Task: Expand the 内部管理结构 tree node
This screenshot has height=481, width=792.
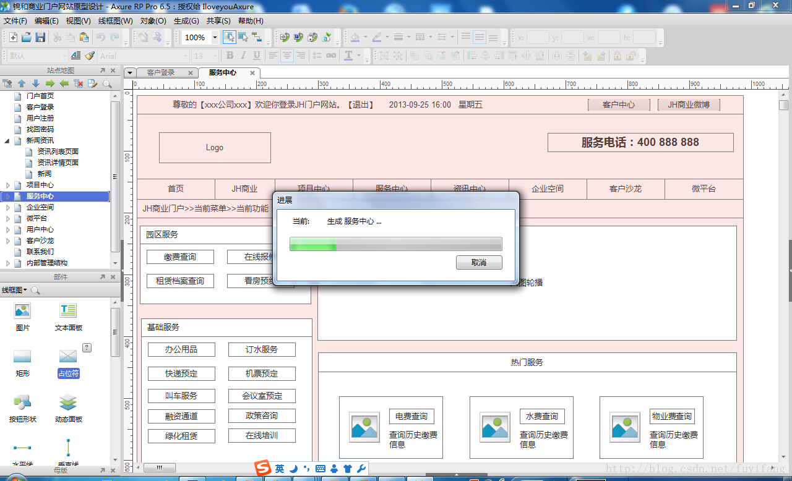Action: (x=7, y=263)
